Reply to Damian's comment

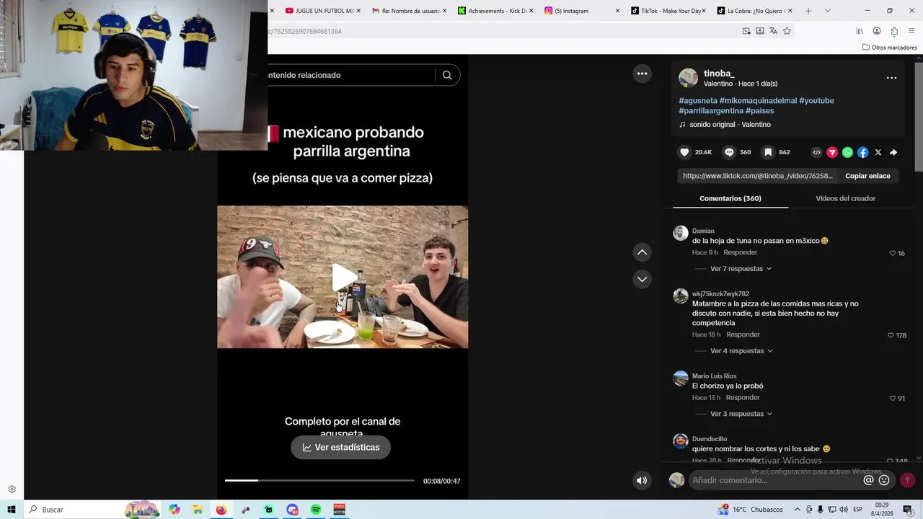click(740, 253)
